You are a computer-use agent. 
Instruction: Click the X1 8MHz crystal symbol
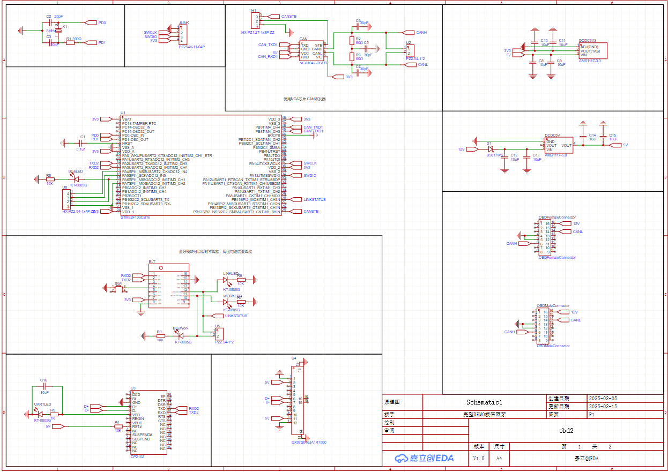[58, 32]
